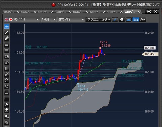Select the crosshair cursor tool
The height and width of the screenshot is (127, 162).
point(7,27)
